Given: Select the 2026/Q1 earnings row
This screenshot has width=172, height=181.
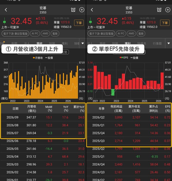Looking at the screenshot, I should 129,125.
